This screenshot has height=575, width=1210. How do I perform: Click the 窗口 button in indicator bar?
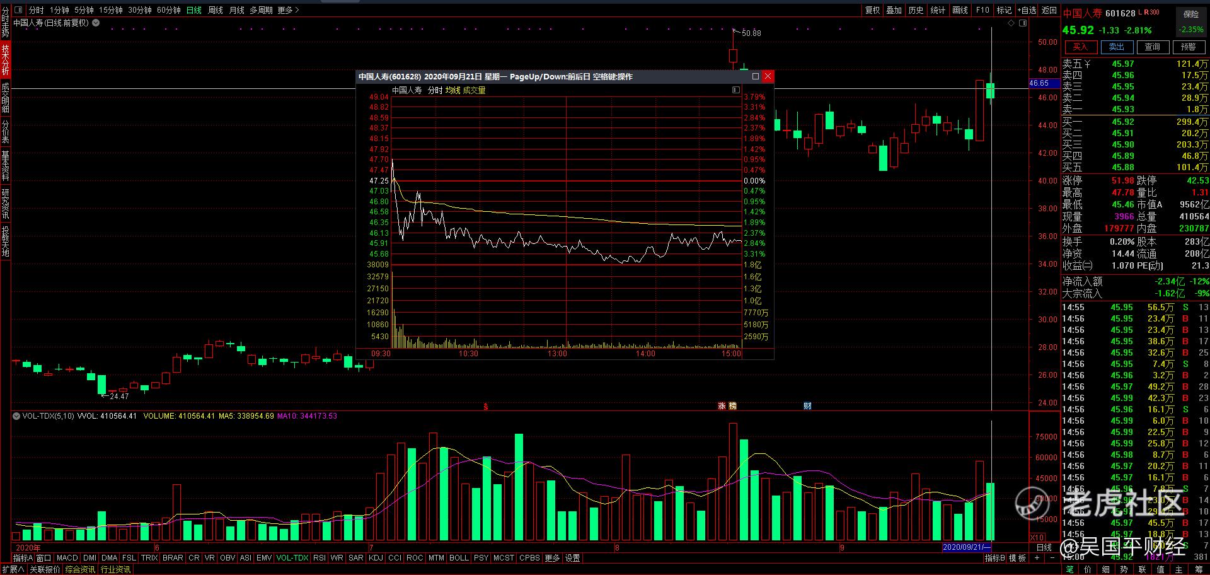coord(43,558)
